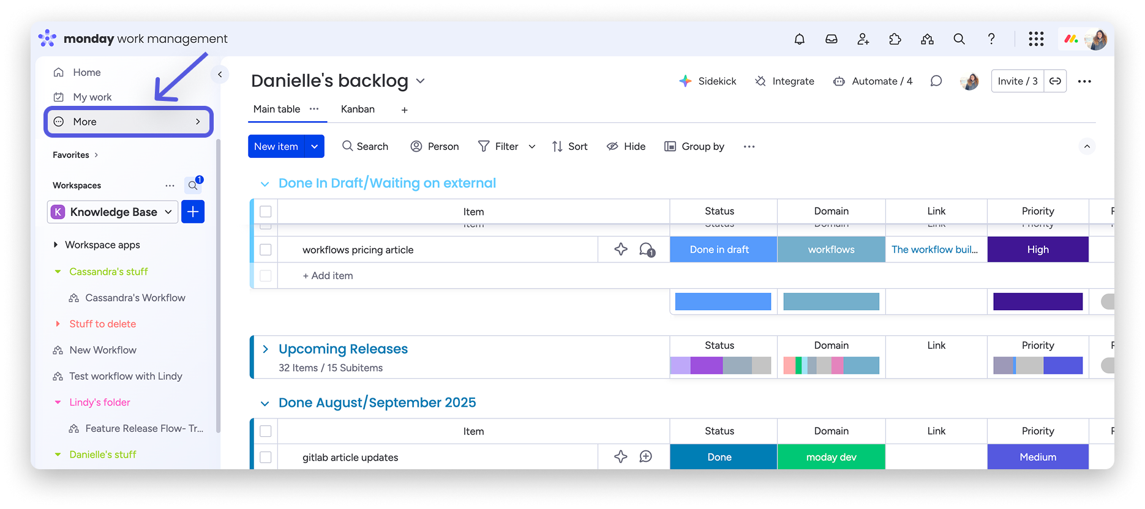Image resolution: width=1145 pixels, height=509 pixels.
Task: Check the workflows pricing article checkbox
Action: [266, 250]
